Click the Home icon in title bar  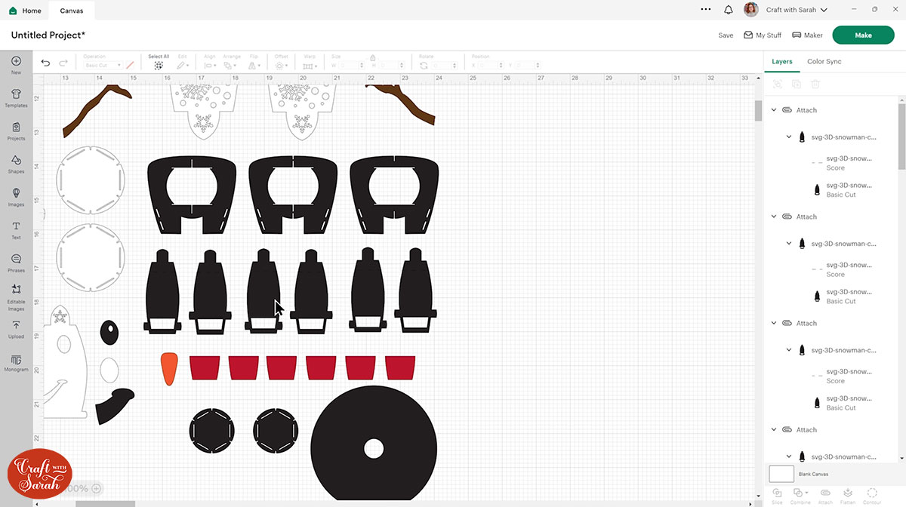14,11
